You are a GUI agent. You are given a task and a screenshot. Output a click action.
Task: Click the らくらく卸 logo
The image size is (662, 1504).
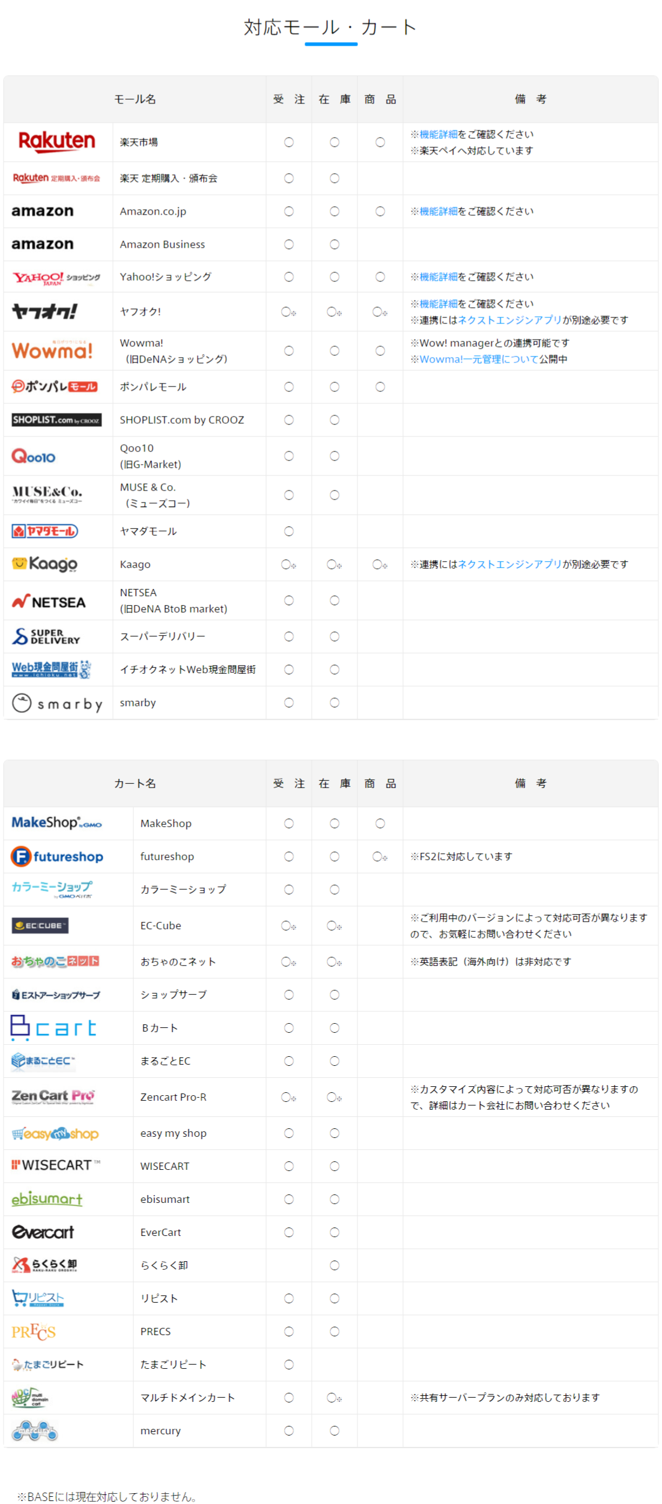(x=44, y=1265)
